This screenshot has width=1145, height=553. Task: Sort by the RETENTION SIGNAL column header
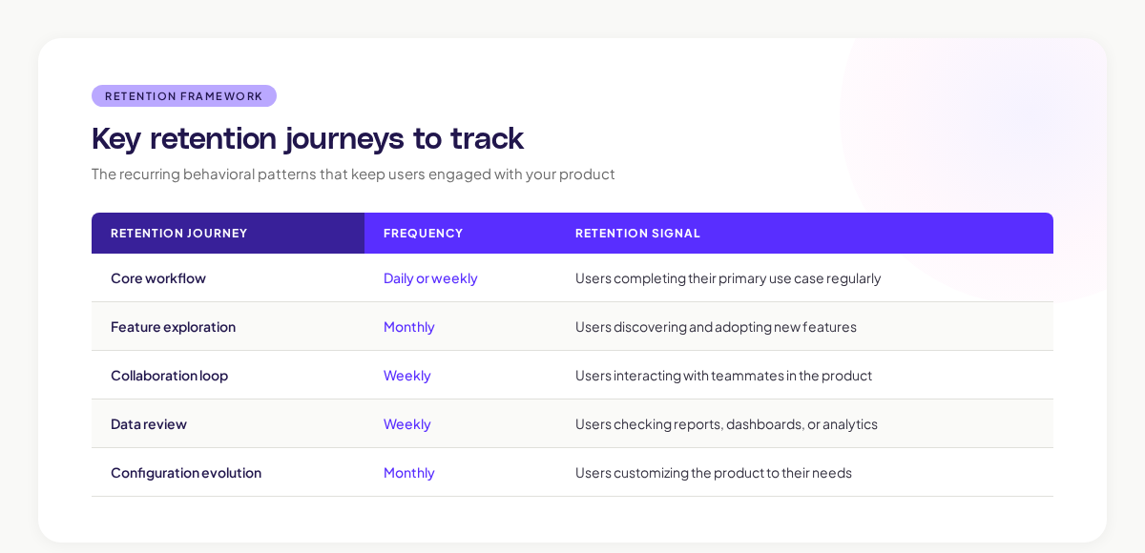point(637,233)
